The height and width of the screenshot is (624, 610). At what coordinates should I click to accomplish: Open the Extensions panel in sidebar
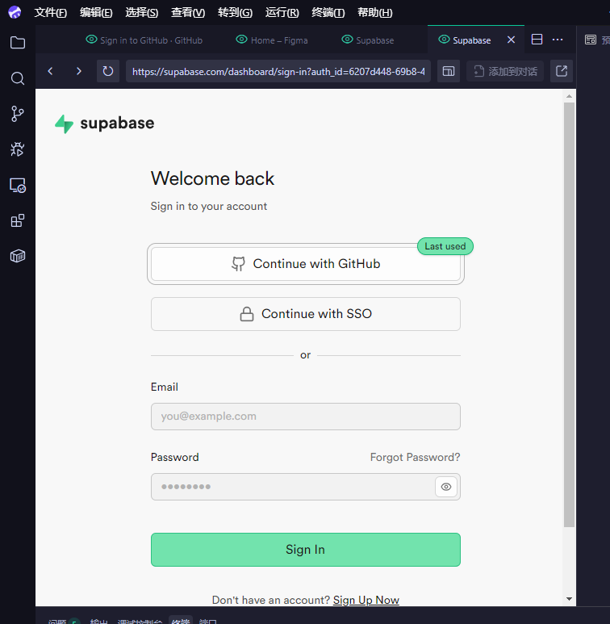[x=17, y=220]
